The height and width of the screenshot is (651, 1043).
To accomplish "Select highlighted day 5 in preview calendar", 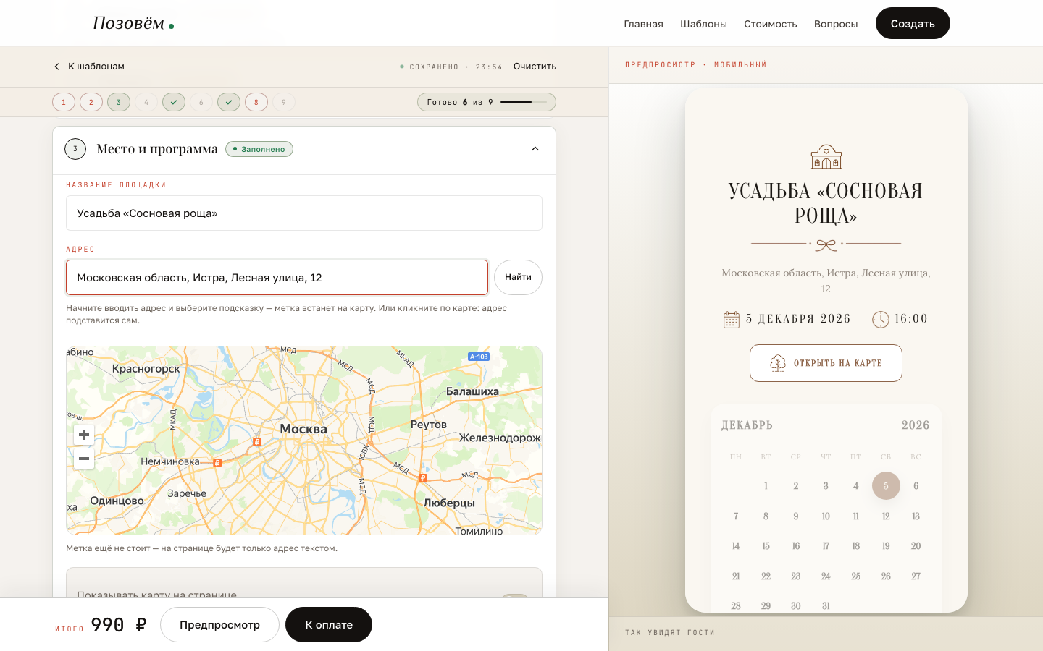I will (x=886, y=486).
